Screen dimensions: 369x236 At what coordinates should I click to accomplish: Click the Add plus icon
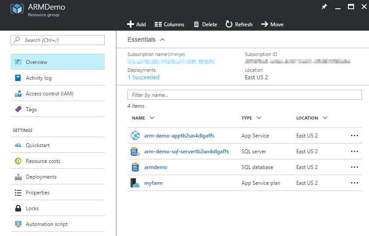pos(130,24)
